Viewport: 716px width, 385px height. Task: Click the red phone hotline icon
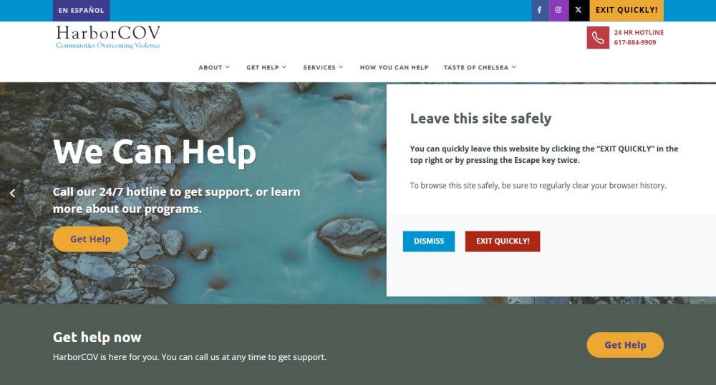click(x=598, y=37)
